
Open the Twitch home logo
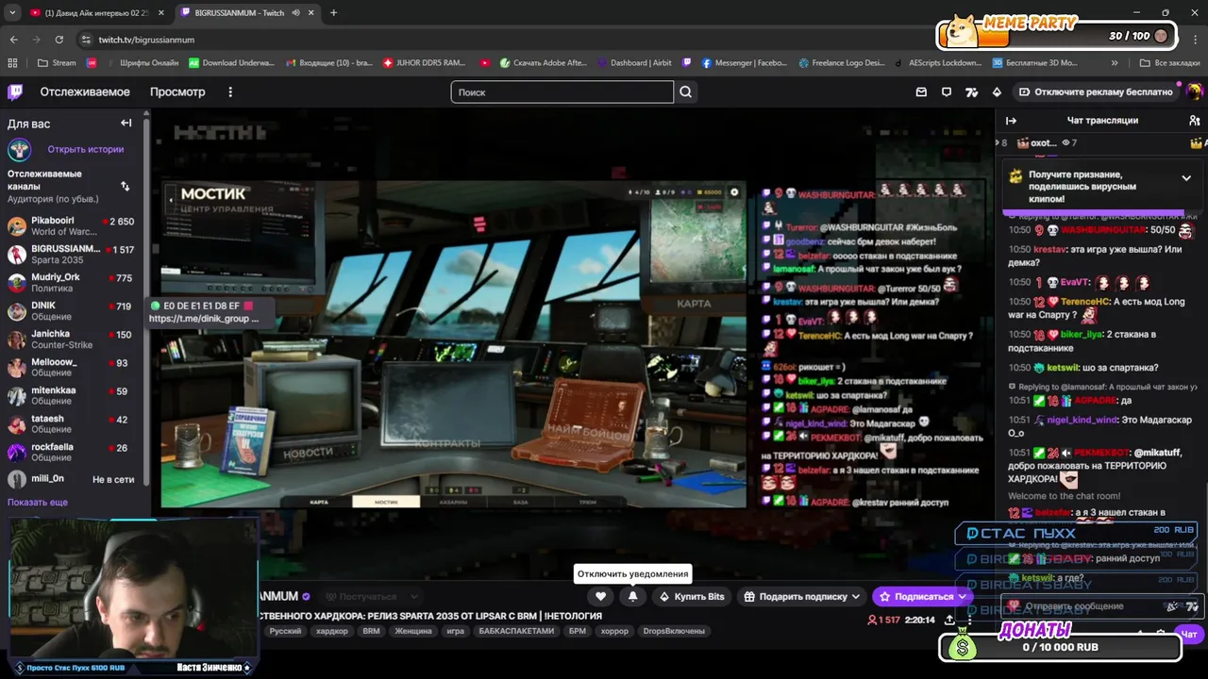coord(15,91)
